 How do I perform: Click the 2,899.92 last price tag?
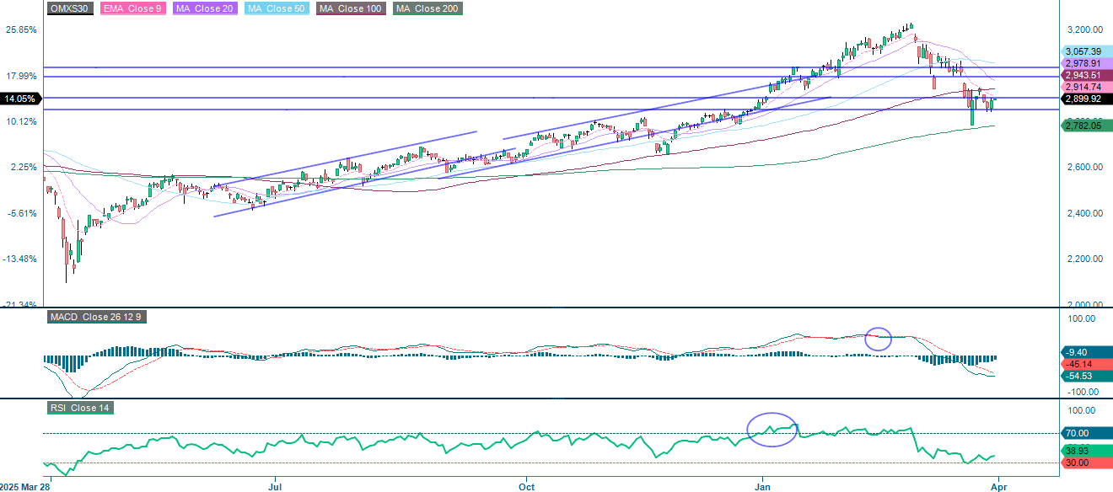[1086, 99]
